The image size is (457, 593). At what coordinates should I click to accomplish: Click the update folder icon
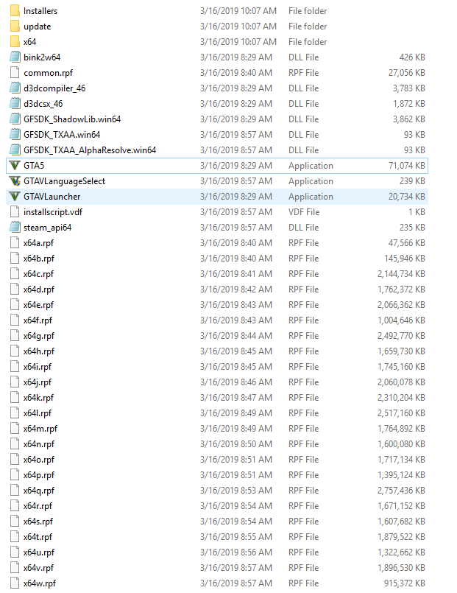[x=15, y=27]
